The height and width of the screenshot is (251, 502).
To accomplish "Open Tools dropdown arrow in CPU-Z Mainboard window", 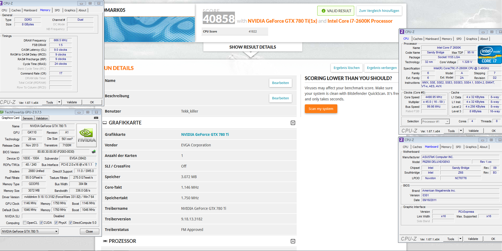I will click(x=460, y=239).
